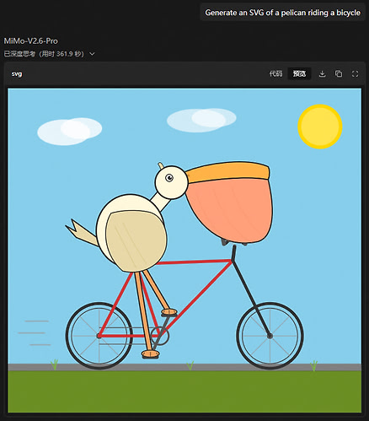Click the left white cloud
369x421 pixels.
click(x=69, y=132)
